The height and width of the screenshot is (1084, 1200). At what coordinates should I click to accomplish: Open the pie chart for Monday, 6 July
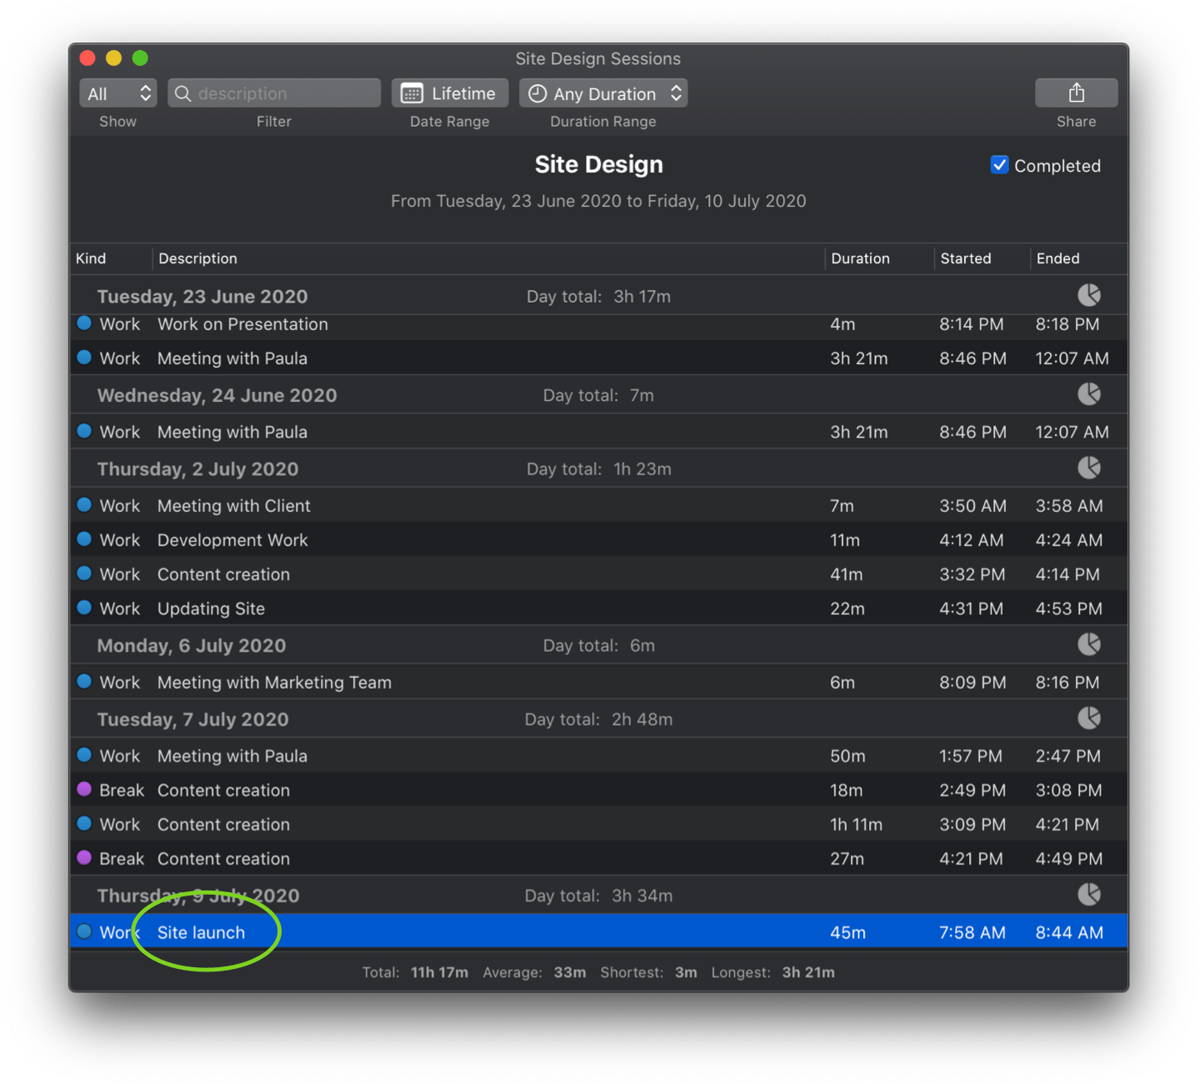point(1089,644)
